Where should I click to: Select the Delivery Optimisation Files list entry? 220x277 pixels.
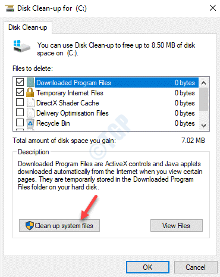[107, 113]
